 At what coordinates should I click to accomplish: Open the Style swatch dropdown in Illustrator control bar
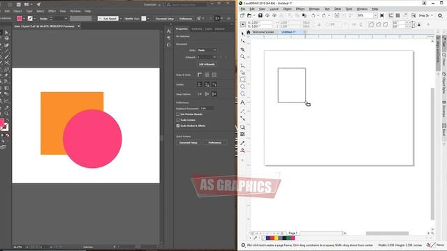tap(148, 19)
